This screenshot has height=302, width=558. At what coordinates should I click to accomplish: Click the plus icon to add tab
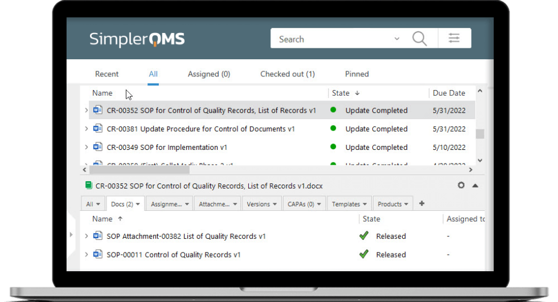(x=422, y=203)
